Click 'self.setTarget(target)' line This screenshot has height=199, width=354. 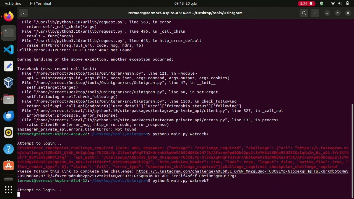[x=52, y=87]
